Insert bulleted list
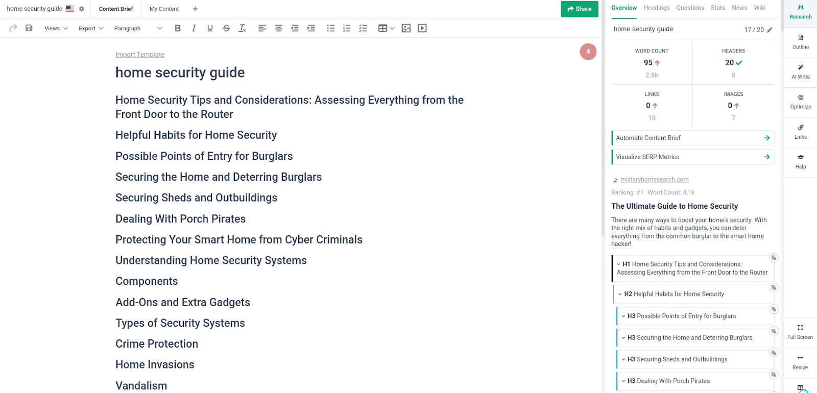Viewport: 817px width, 393px height. 331,28
